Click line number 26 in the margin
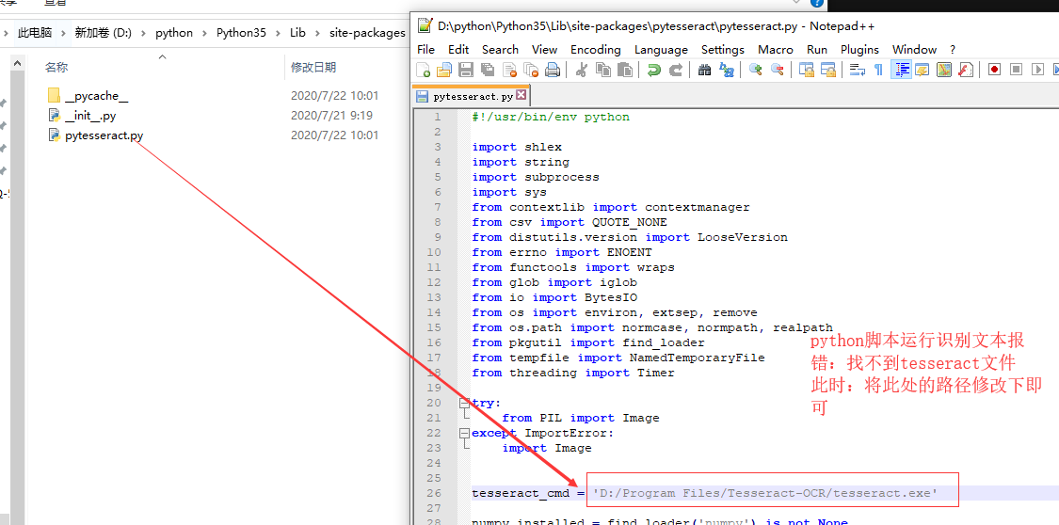Image resolution: width=1059 pixels, height=525 pixels. click(x=433, y=493)
